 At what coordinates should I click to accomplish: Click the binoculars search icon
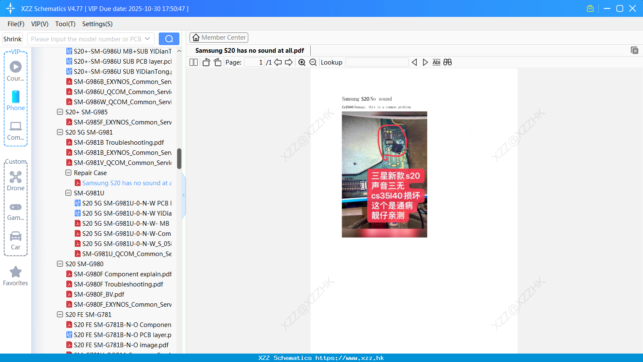tap(448, 62)
